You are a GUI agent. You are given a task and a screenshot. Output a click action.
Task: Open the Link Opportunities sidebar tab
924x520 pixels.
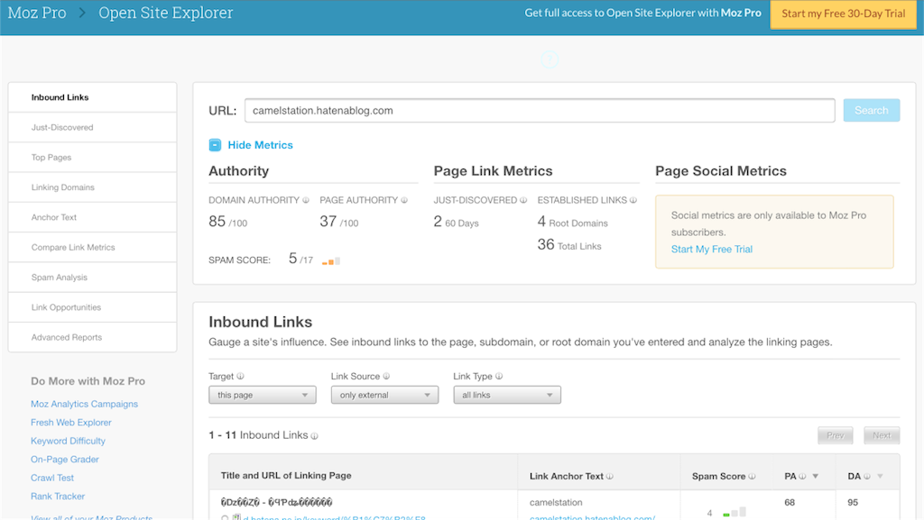coord(93,307)
